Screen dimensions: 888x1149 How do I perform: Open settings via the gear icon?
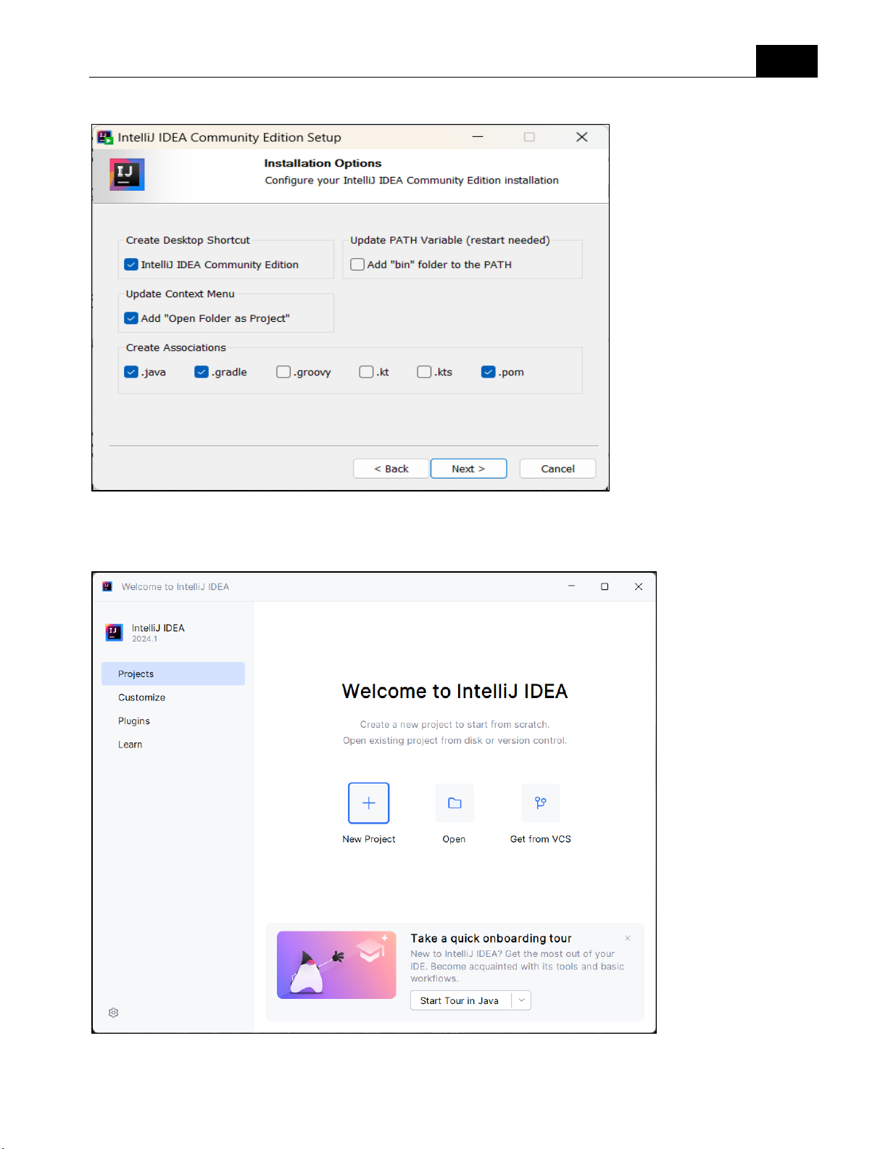(114, 1013)
